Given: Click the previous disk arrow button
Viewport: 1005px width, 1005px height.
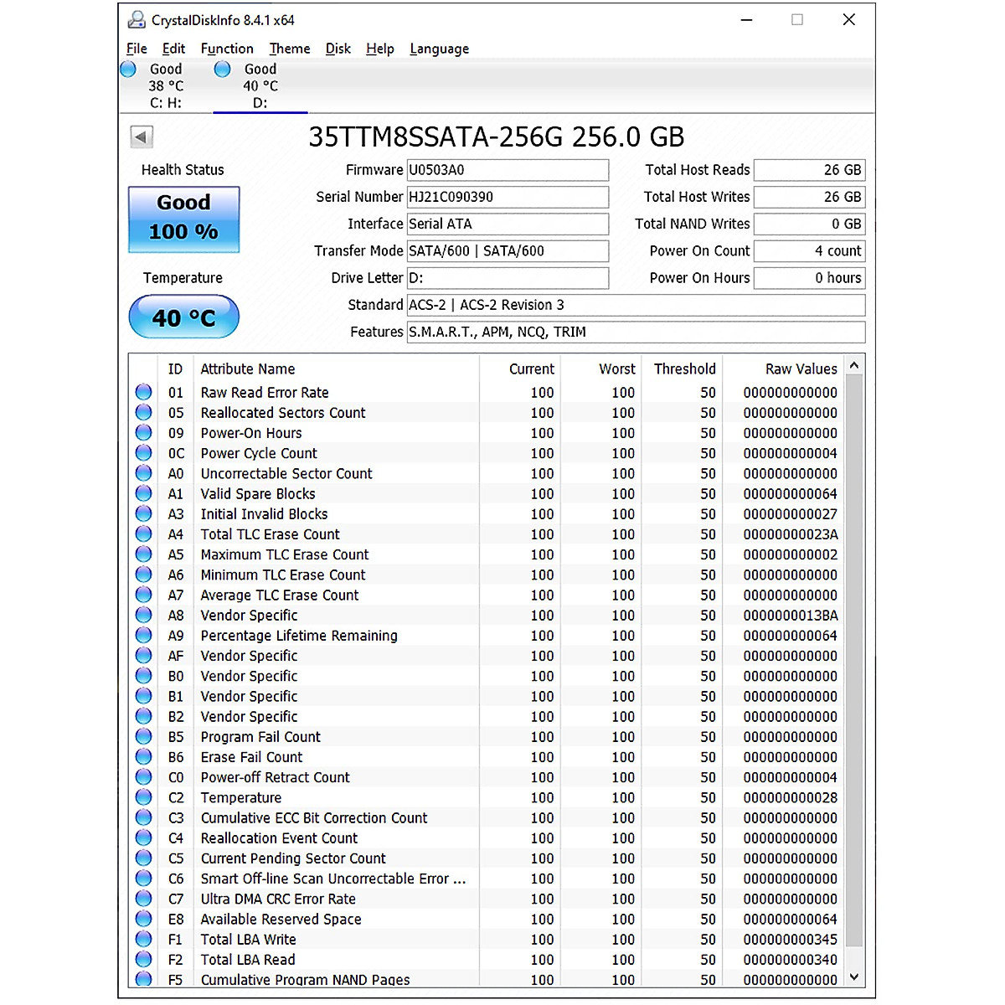Looking at the screenshot, I should (x=142, y=137).
